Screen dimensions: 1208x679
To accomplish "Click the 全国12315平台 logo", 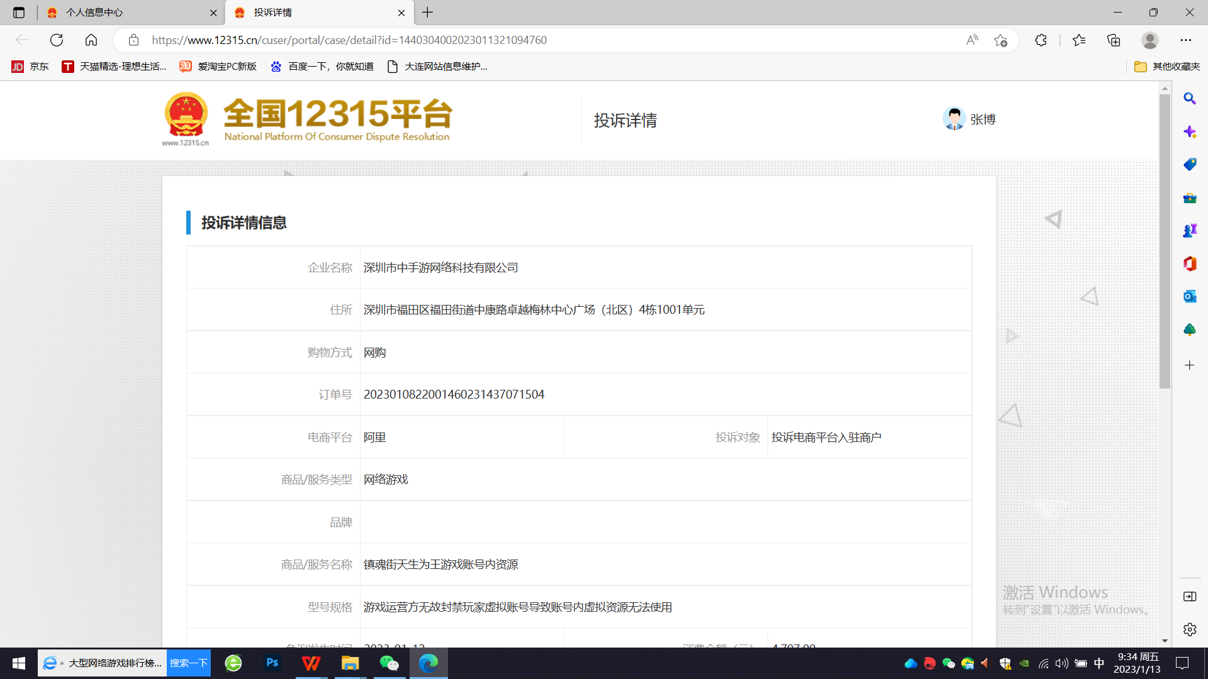I will pyautogui.click(x=307, y=119).
